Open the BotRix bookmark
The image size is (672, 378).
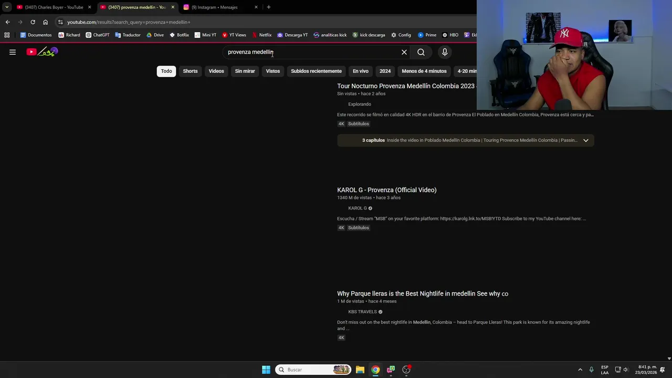coord(179,35)
